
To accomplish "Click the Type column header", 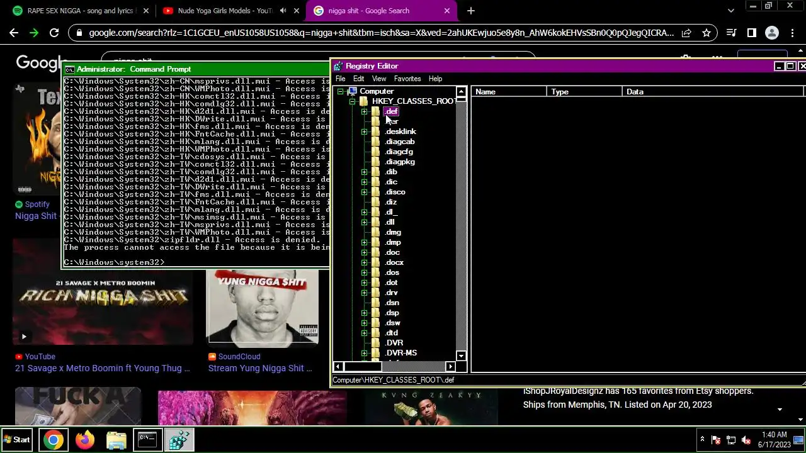I will (584, 92).
